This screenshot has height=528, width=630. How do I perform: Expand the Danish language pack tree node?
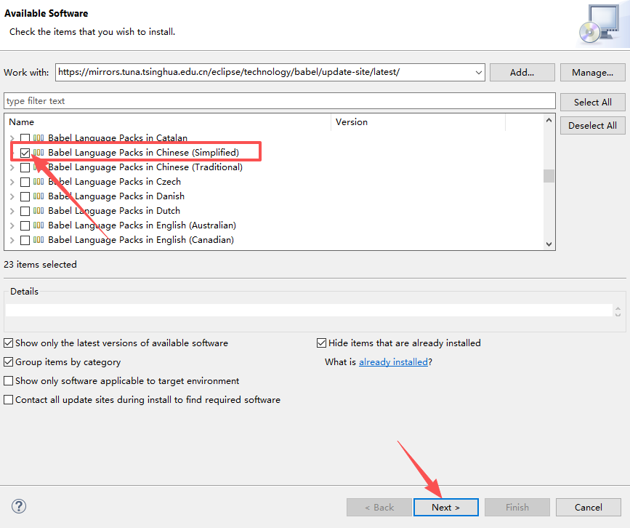point(12,196)
